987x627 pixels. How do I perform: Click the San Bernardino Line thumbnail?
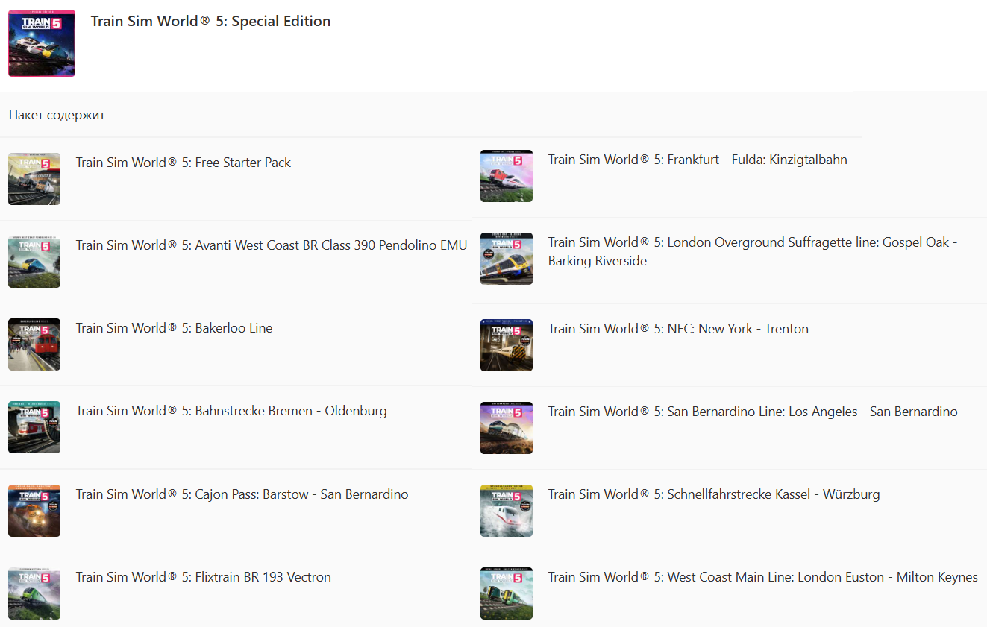(x=507, y=428)
